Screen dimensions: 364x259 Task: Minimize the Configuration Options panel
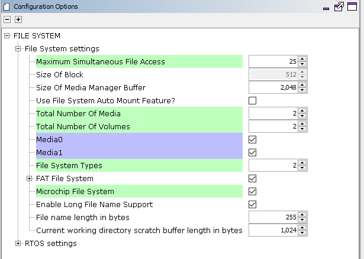pos(326,8)
